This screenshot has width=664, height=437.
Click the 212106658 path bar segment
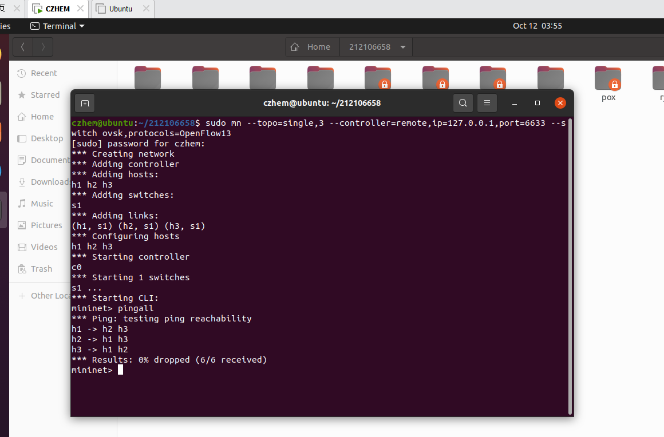376,47
